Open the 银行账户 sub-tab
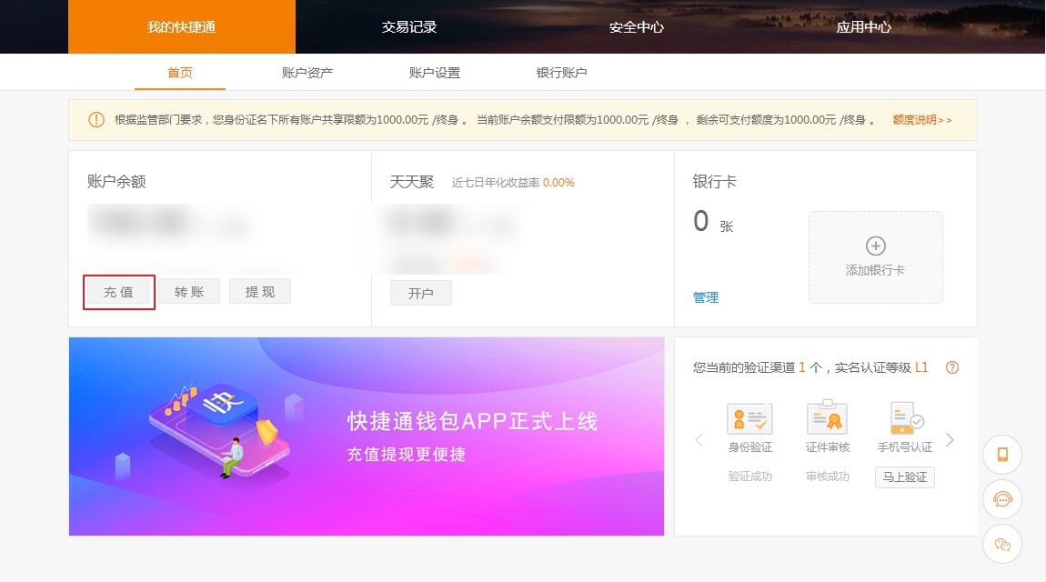This screenshot has width=1046, height=582. point(562,73)
